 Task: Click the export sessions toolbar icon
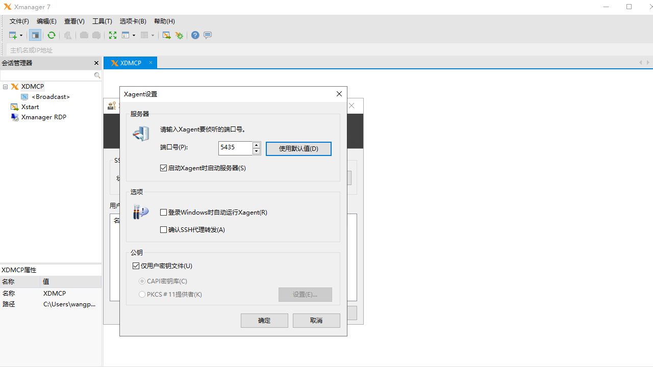click(x=166, y=35)
